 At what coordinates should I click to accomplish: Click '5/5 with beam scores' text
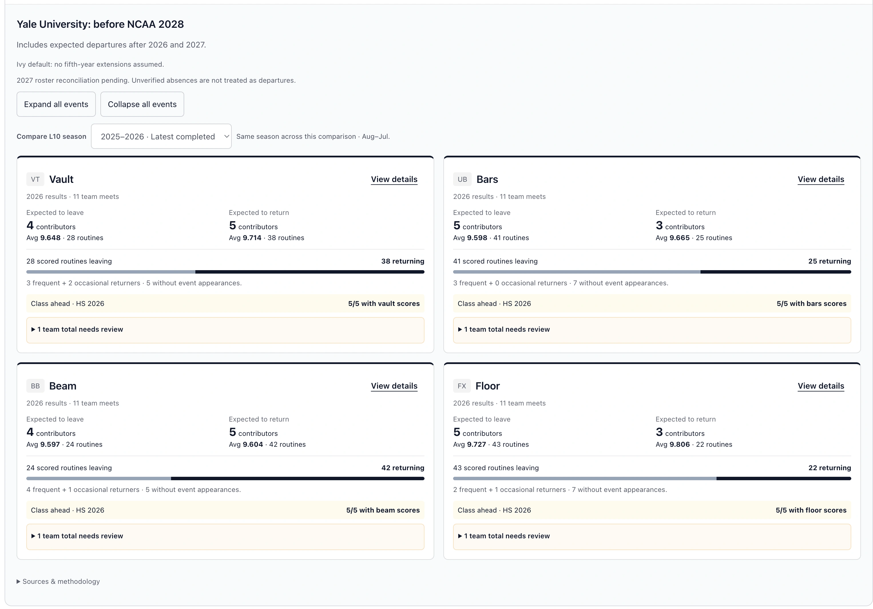(x=383, y=510)
